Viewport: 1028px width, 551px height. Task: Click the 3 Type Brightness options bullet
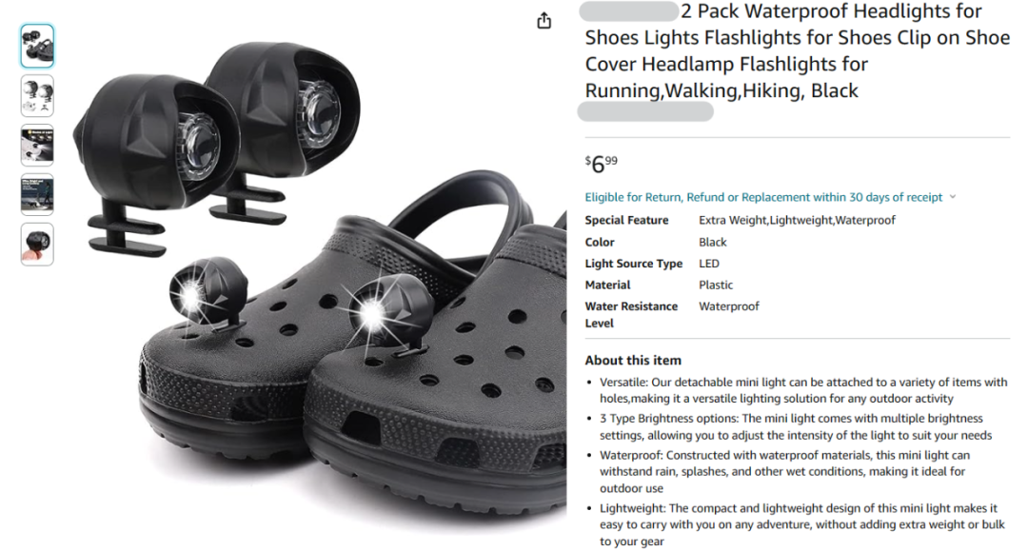point(795,426)
